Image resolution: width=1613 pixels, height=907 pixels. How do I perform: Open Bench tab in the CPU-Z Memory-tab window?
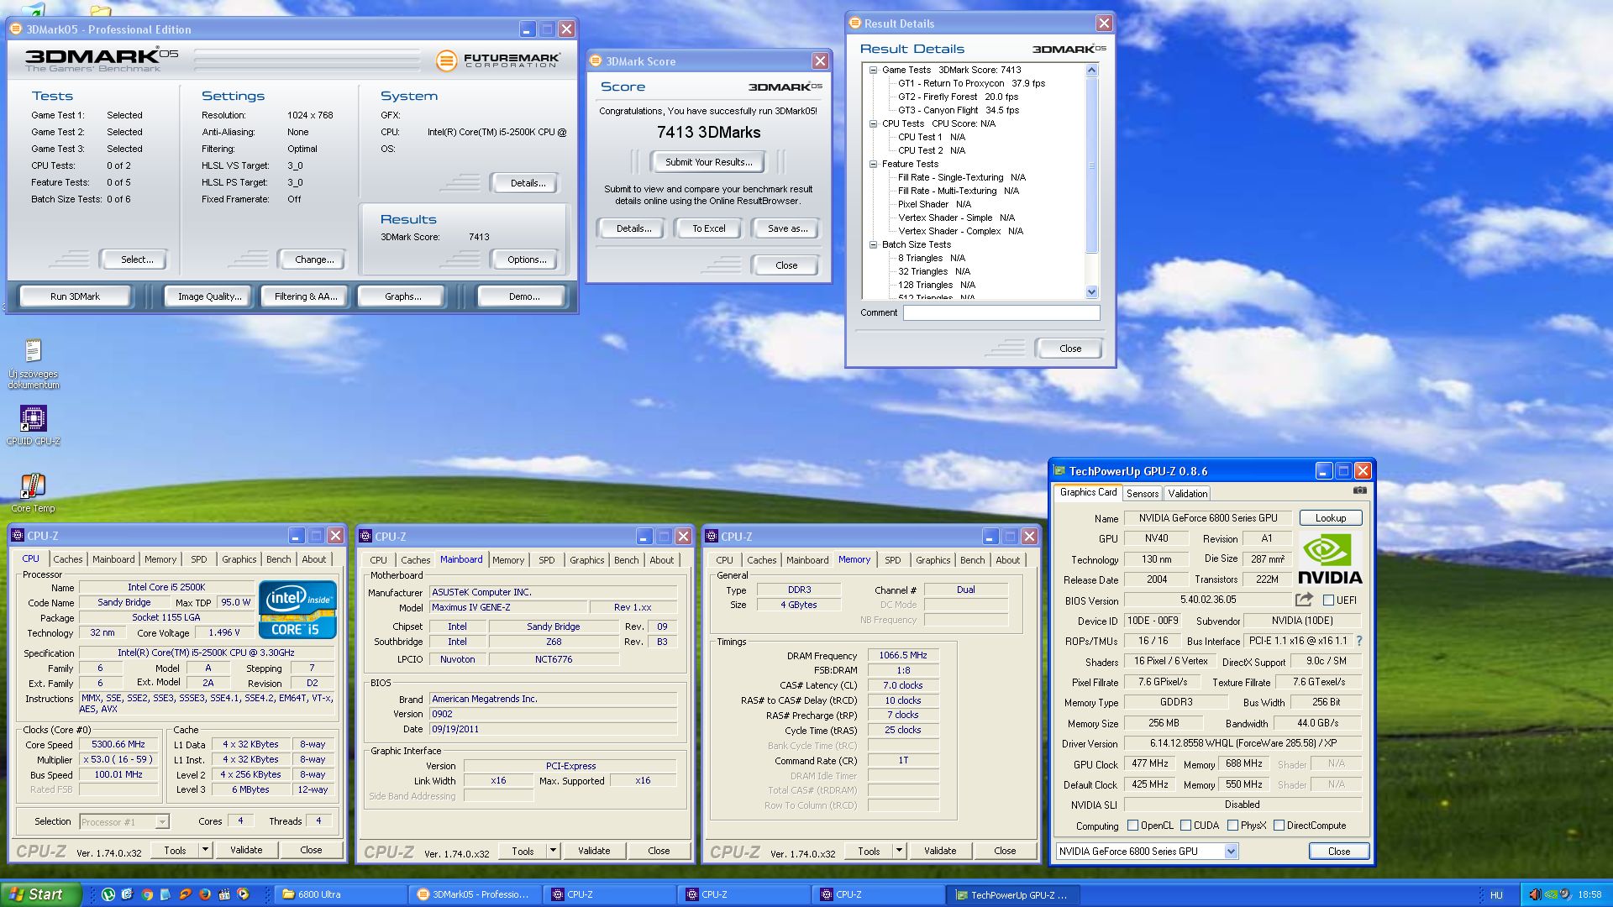972,560
